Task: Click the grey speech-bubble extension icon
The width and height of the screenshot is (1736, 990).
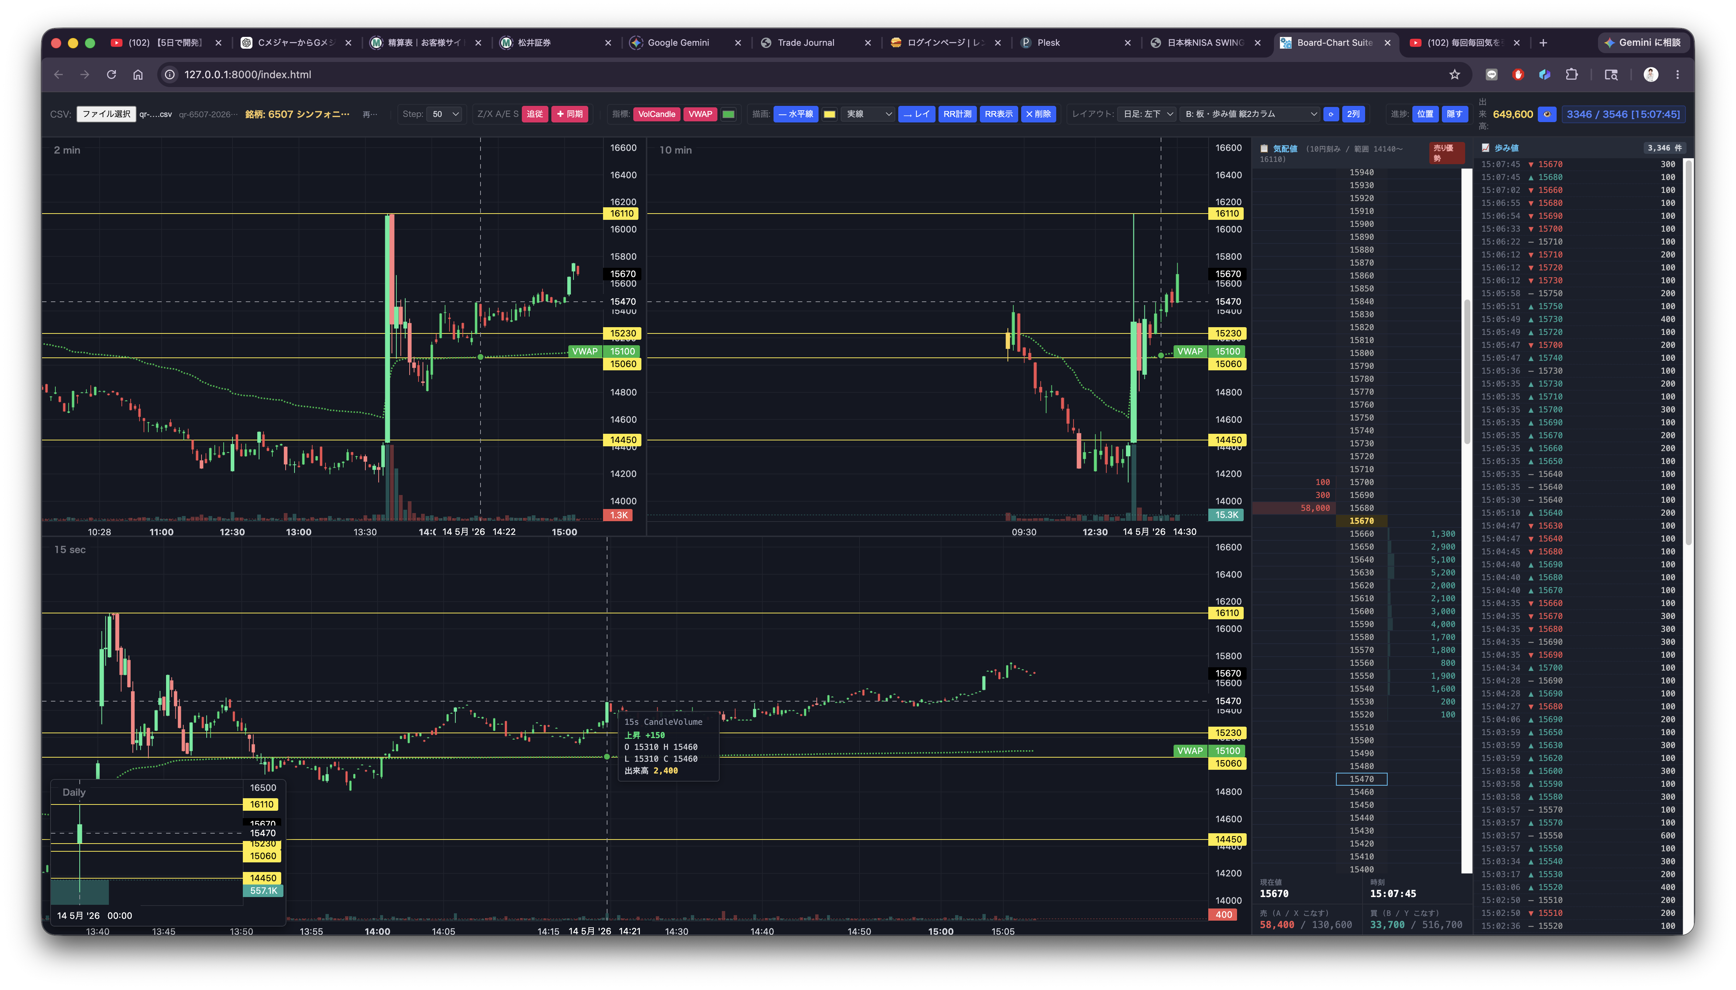Action: pos(1492,75)
